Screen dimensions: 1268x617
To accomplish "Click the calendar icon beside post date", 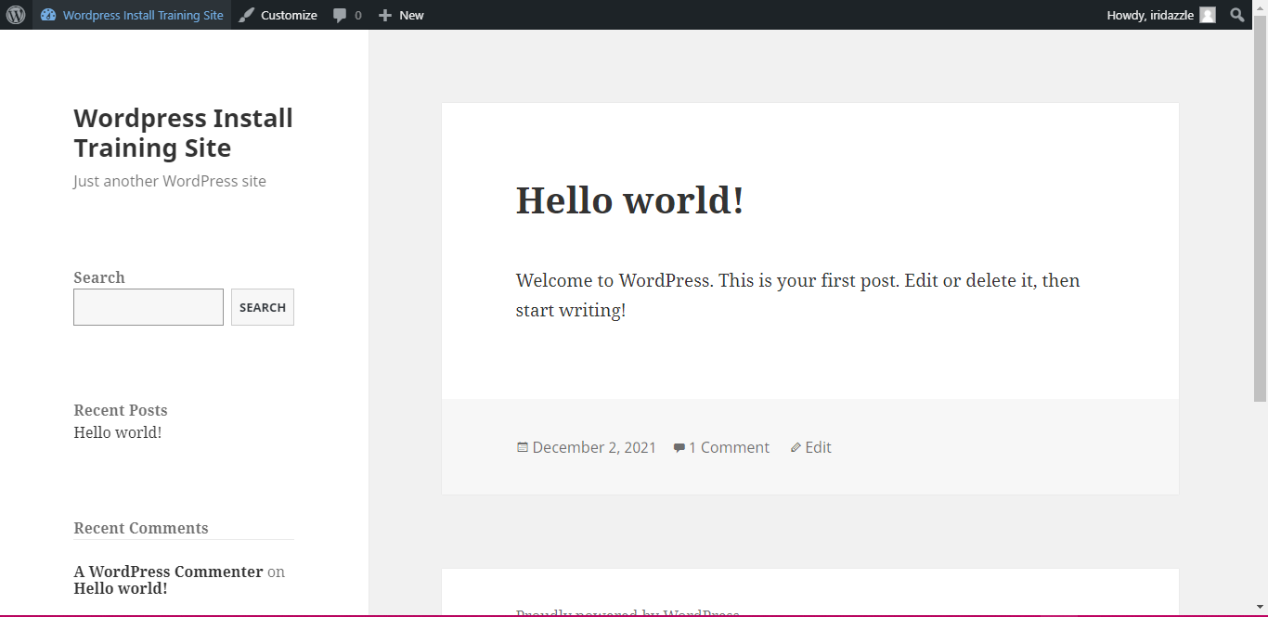I will pyautogui.click(x=523, y=447).
